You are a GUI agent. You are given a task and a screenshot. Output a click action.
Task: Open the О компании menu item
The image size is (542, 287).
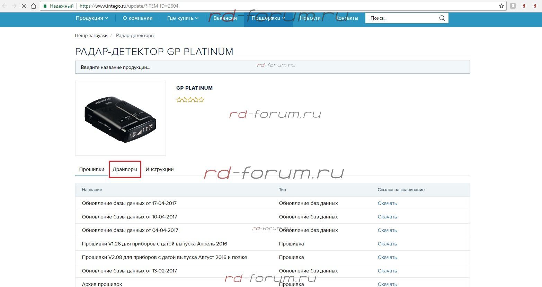point(137,18)
